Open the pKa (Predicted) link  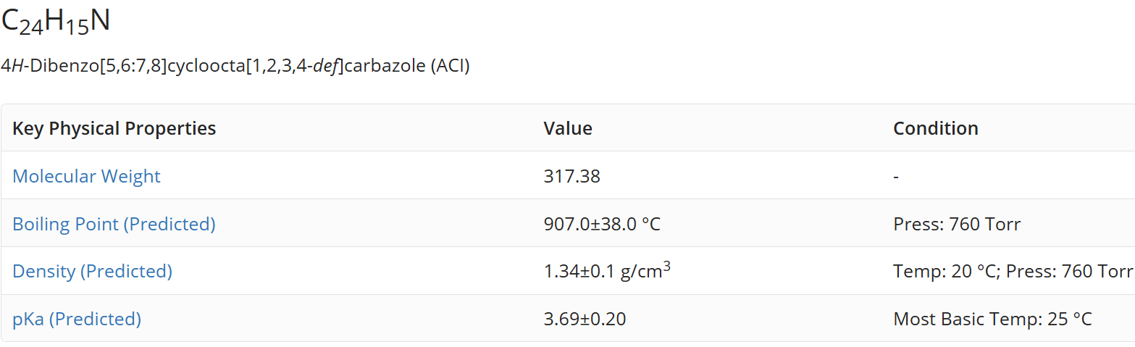pyautogui.click(x=77, y=319)
